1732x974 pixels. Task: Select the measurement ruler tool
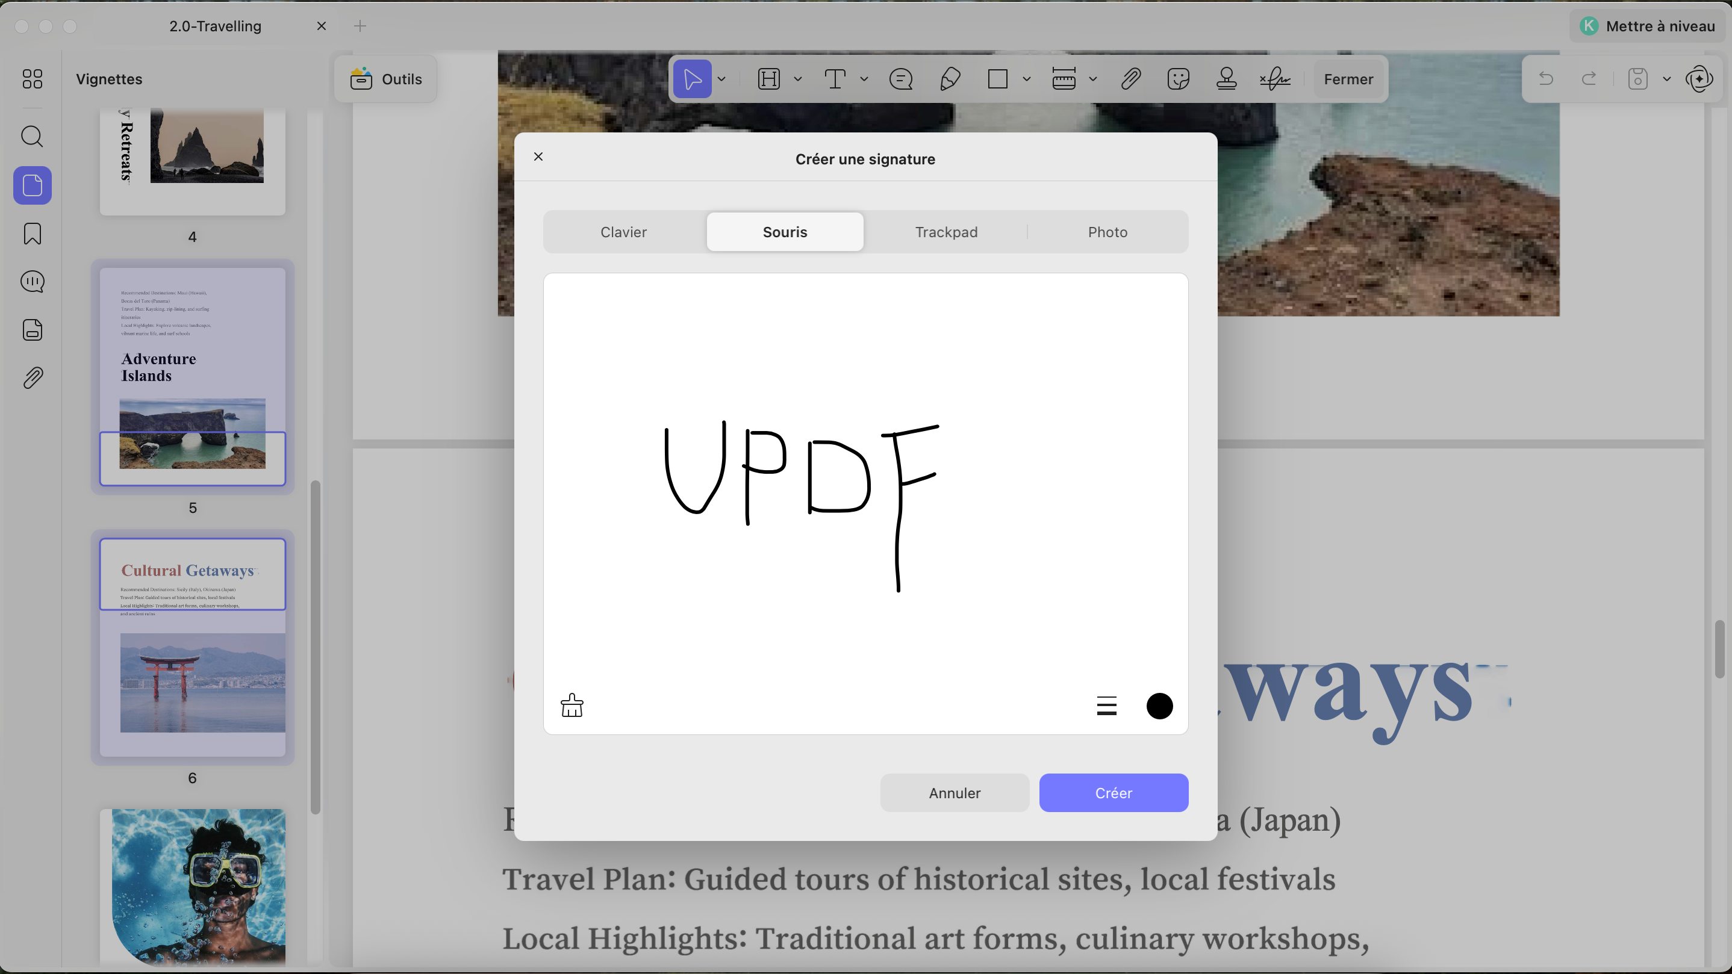point(1064,79)
